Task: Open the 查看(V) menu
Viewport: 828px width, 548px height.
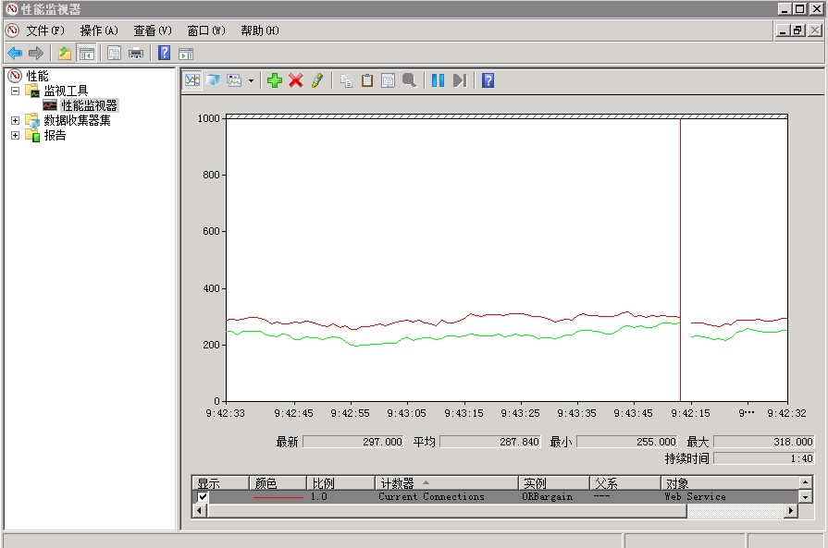Action: coord(152,30)
